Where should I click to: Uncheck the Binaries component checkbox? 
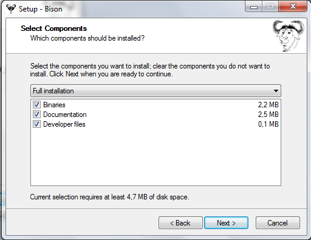tap(36, 105)
